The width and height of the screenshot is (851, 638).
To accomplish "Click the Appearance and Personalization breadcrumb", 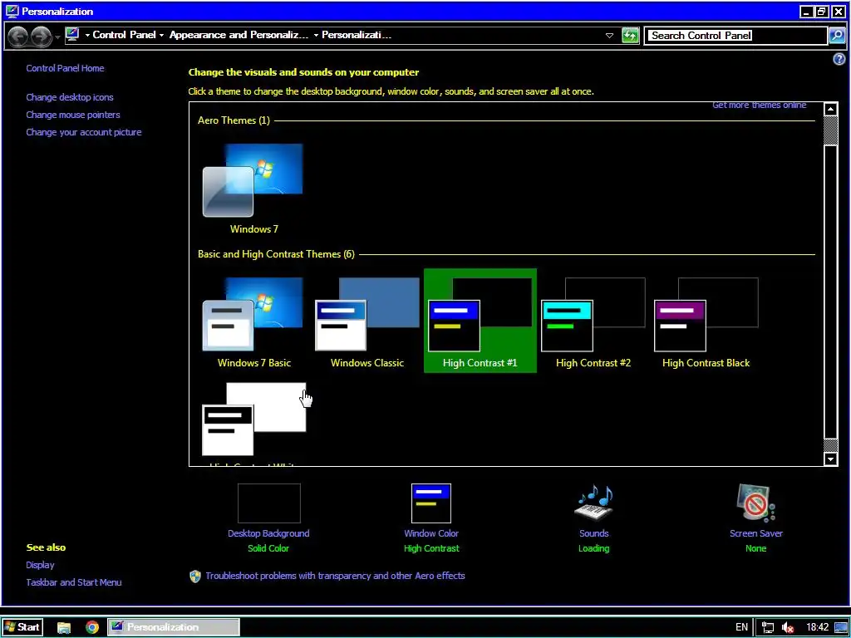I will pos(239,35).
